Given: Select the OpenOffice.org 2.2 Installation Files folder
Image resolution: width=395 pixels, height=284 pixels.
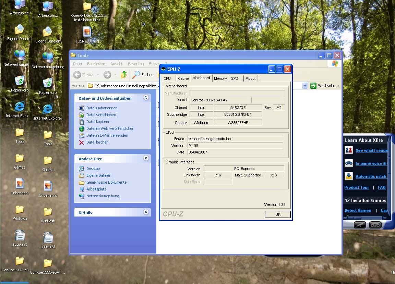Looking at the screenshot, I should coord(87,12).
